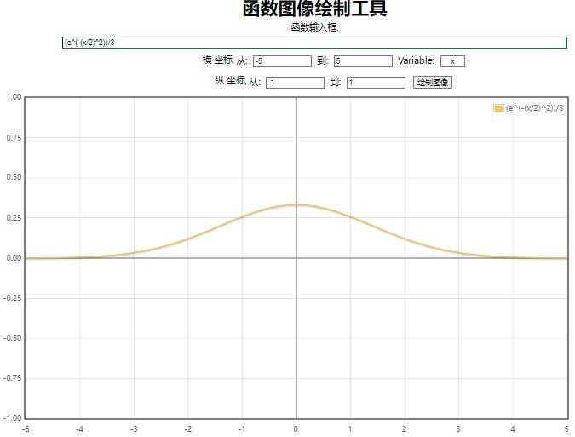This screenshot has width=575, height=437.
Task: Click the 函数输入框 label
Action: pos(314,27)
